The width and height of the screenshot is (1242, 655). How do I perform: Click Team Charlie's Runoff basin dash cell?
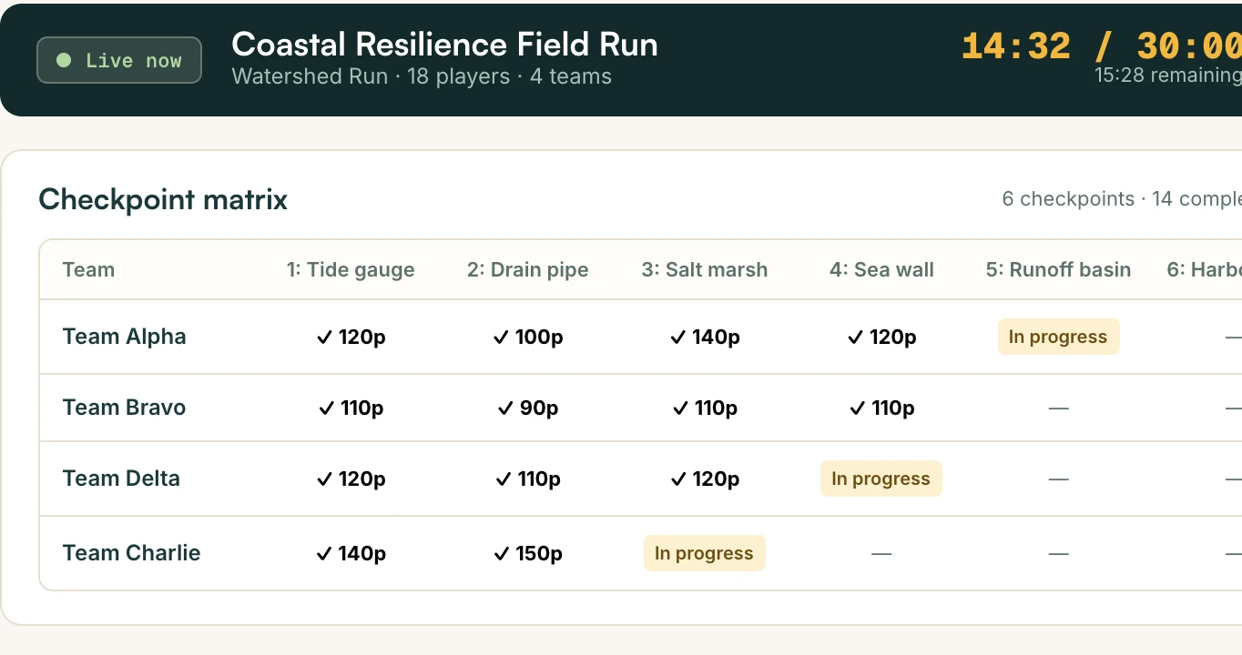[x=1058, y=554]
